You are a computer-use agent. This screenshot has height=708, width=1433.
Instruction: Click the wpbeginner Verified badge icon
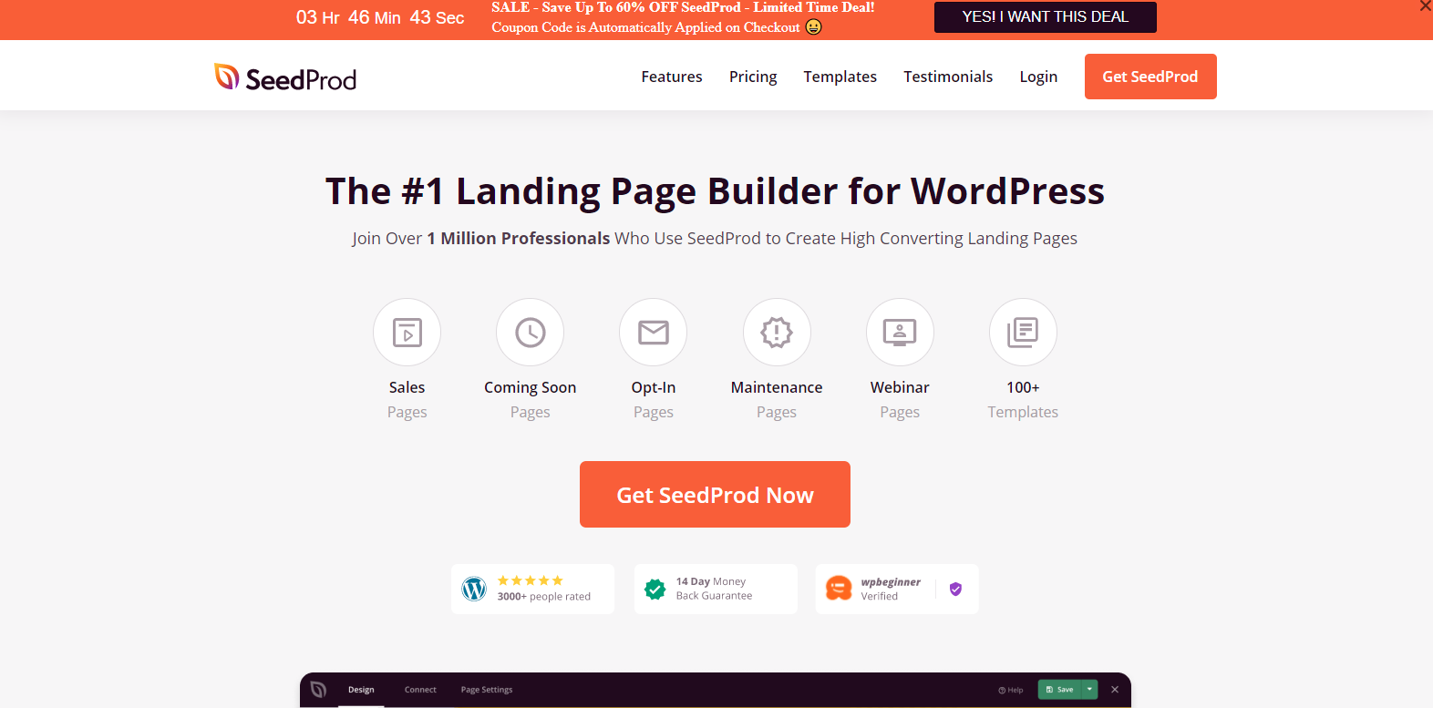coord(839,589)
